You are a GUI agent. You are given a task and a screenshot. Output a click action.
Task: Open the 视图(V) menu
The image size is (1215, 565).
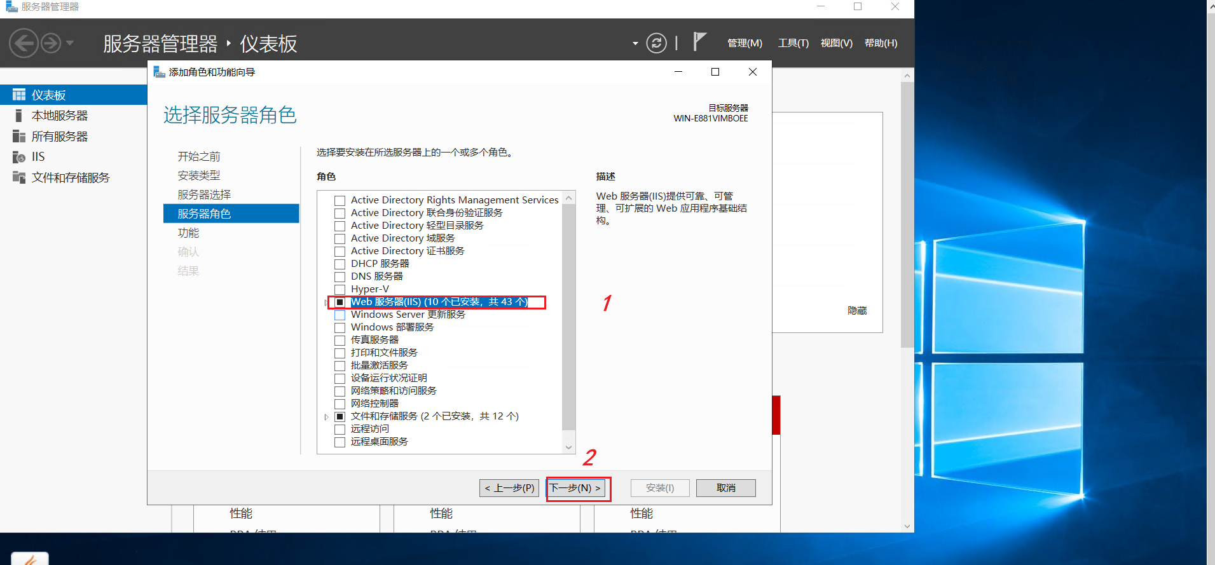pos(837,43)
